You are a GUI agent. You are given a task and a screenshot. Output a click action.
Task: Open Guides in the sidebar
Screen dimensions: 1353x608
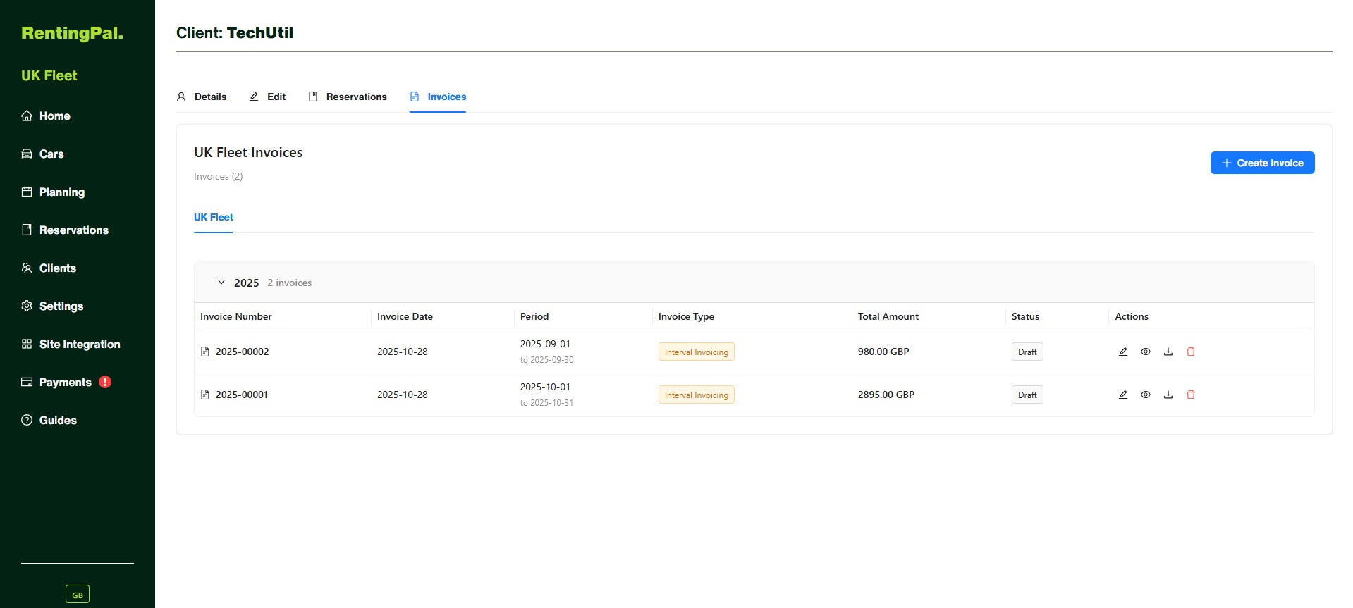pos(49,420)
